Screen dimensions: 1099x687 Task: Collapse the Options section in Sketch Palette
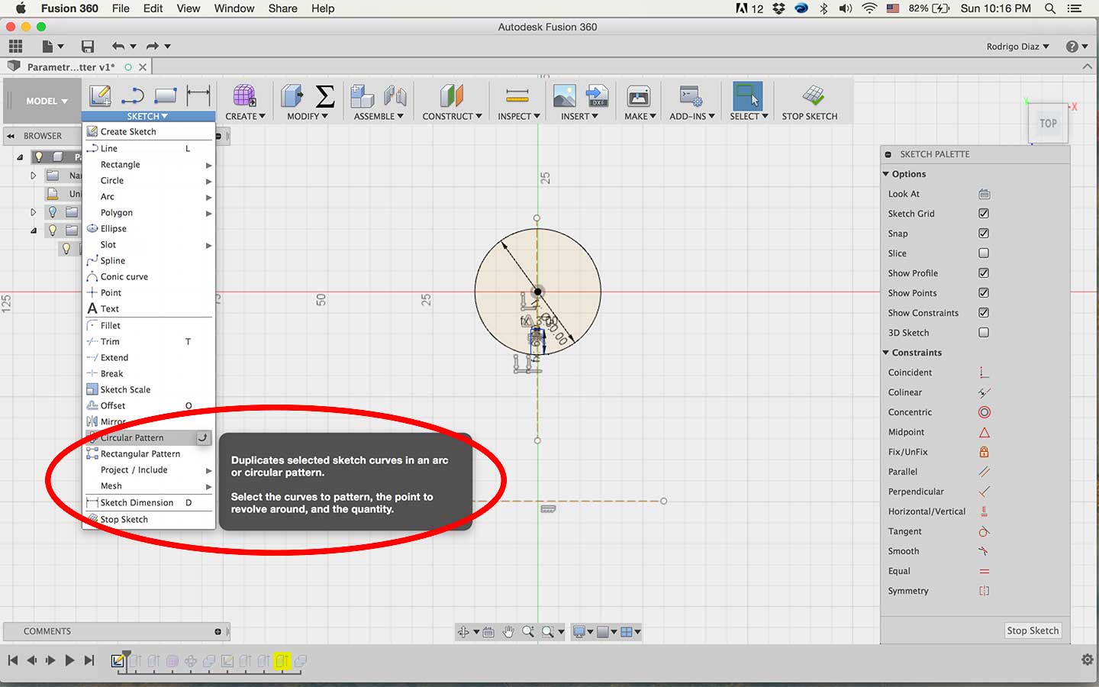pyautogui.click(x=886, y=174)
